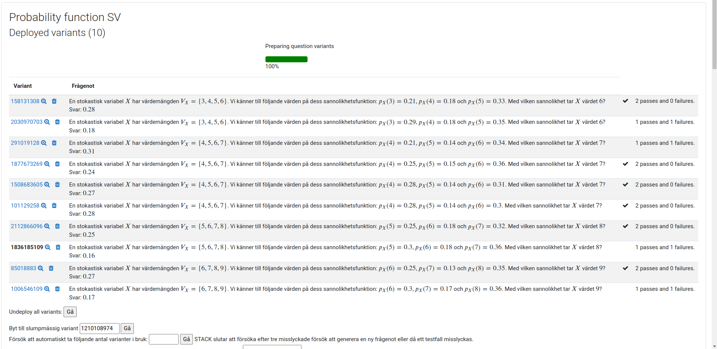Preview variant 1877673269 with its magnifier icon
The width and height of the screenshot is (717, 349).
[x=47, y=164]
